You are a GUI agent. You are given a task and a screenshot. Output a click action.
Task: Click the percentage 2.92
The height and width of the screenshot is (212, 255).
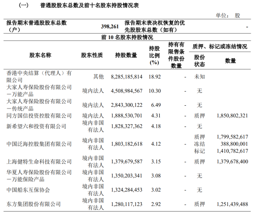[156, 204]
